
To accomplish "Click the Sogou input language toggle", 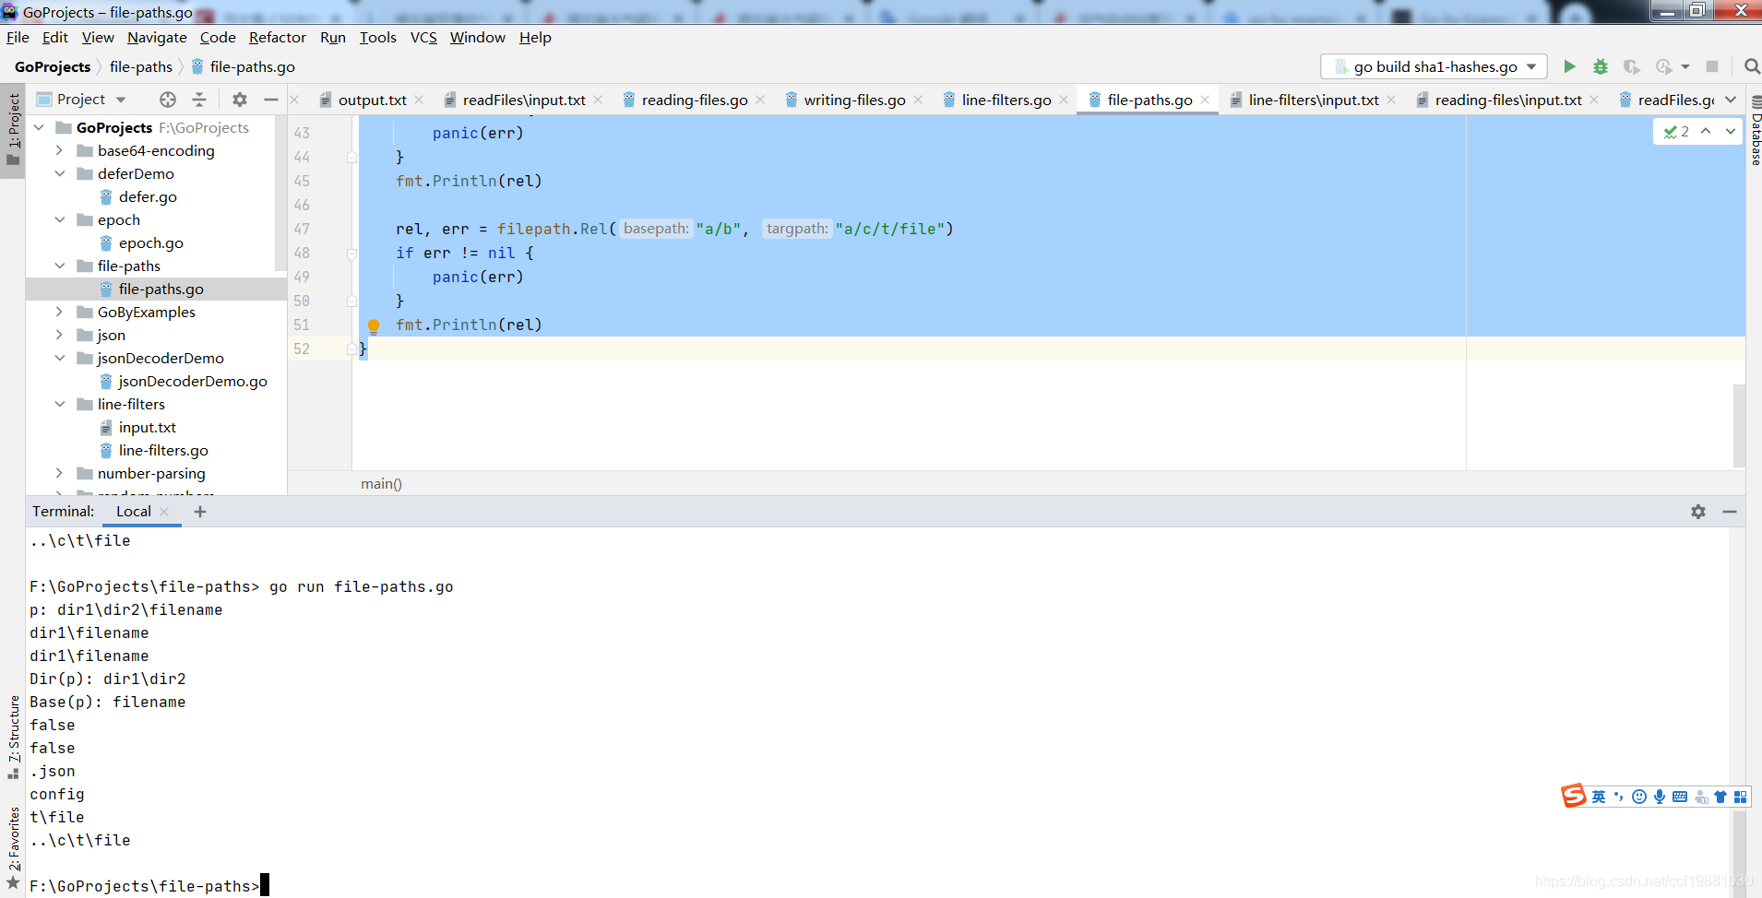I will pos(1599,797).
